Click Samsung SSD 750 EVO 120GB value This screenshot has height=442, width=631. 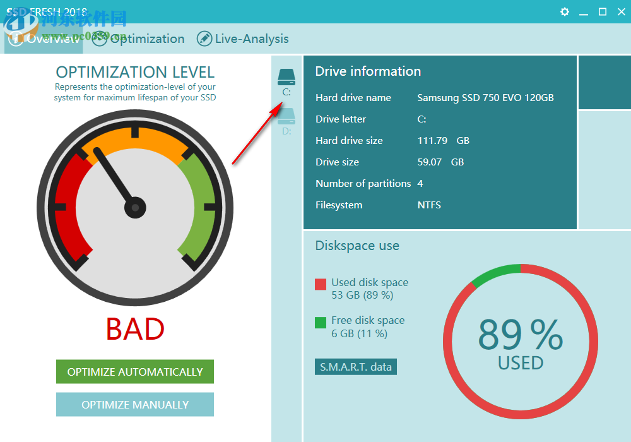485,98
